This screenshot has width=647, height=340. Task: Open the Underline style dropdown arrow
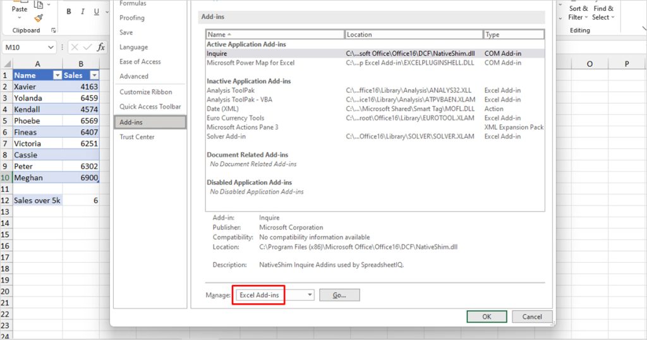(x=106, y=12)
